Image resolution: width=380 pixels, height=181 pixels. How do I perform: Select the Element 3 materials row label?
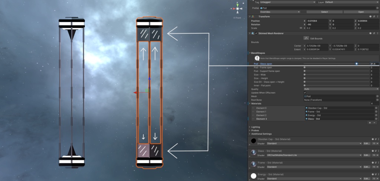pyautogui.click(x=262, y=119)
